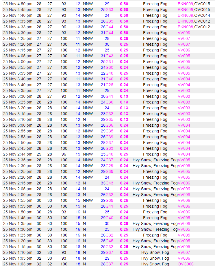Click wind value 26G33 in the 2:45 pm row
The width and height of the screenshot is (215, 266).
coord(107,148)
